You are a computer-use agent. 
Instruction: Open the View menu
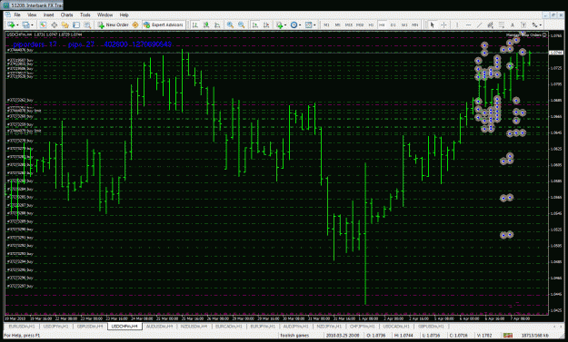pyautogui.click(x=32, y=15)
